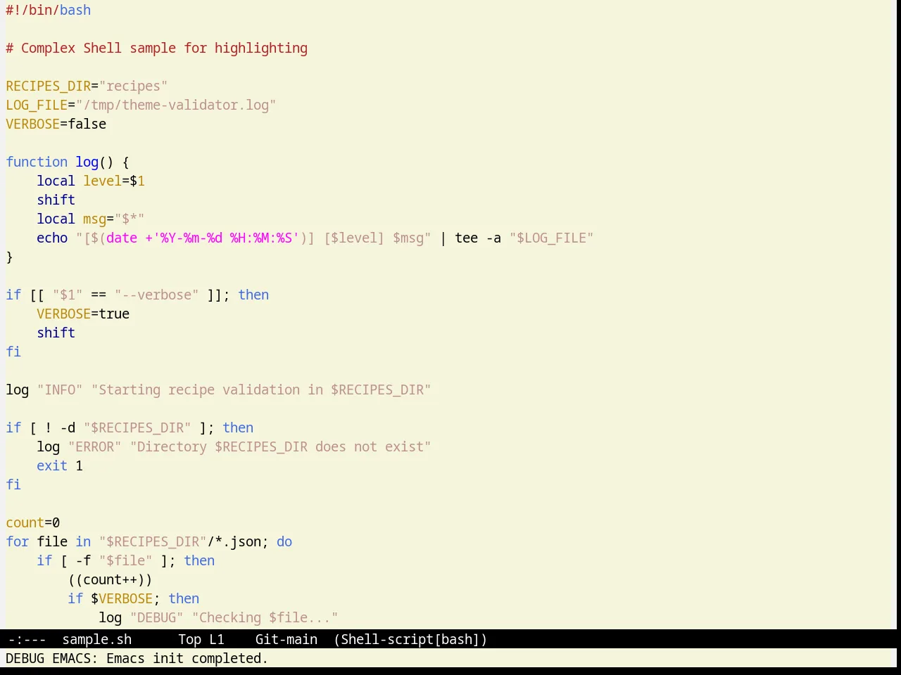The width and height of the screenshot is (901, 675).
Task: Click 'tee -a' in the echo pipeline
Action: point(478,238)
